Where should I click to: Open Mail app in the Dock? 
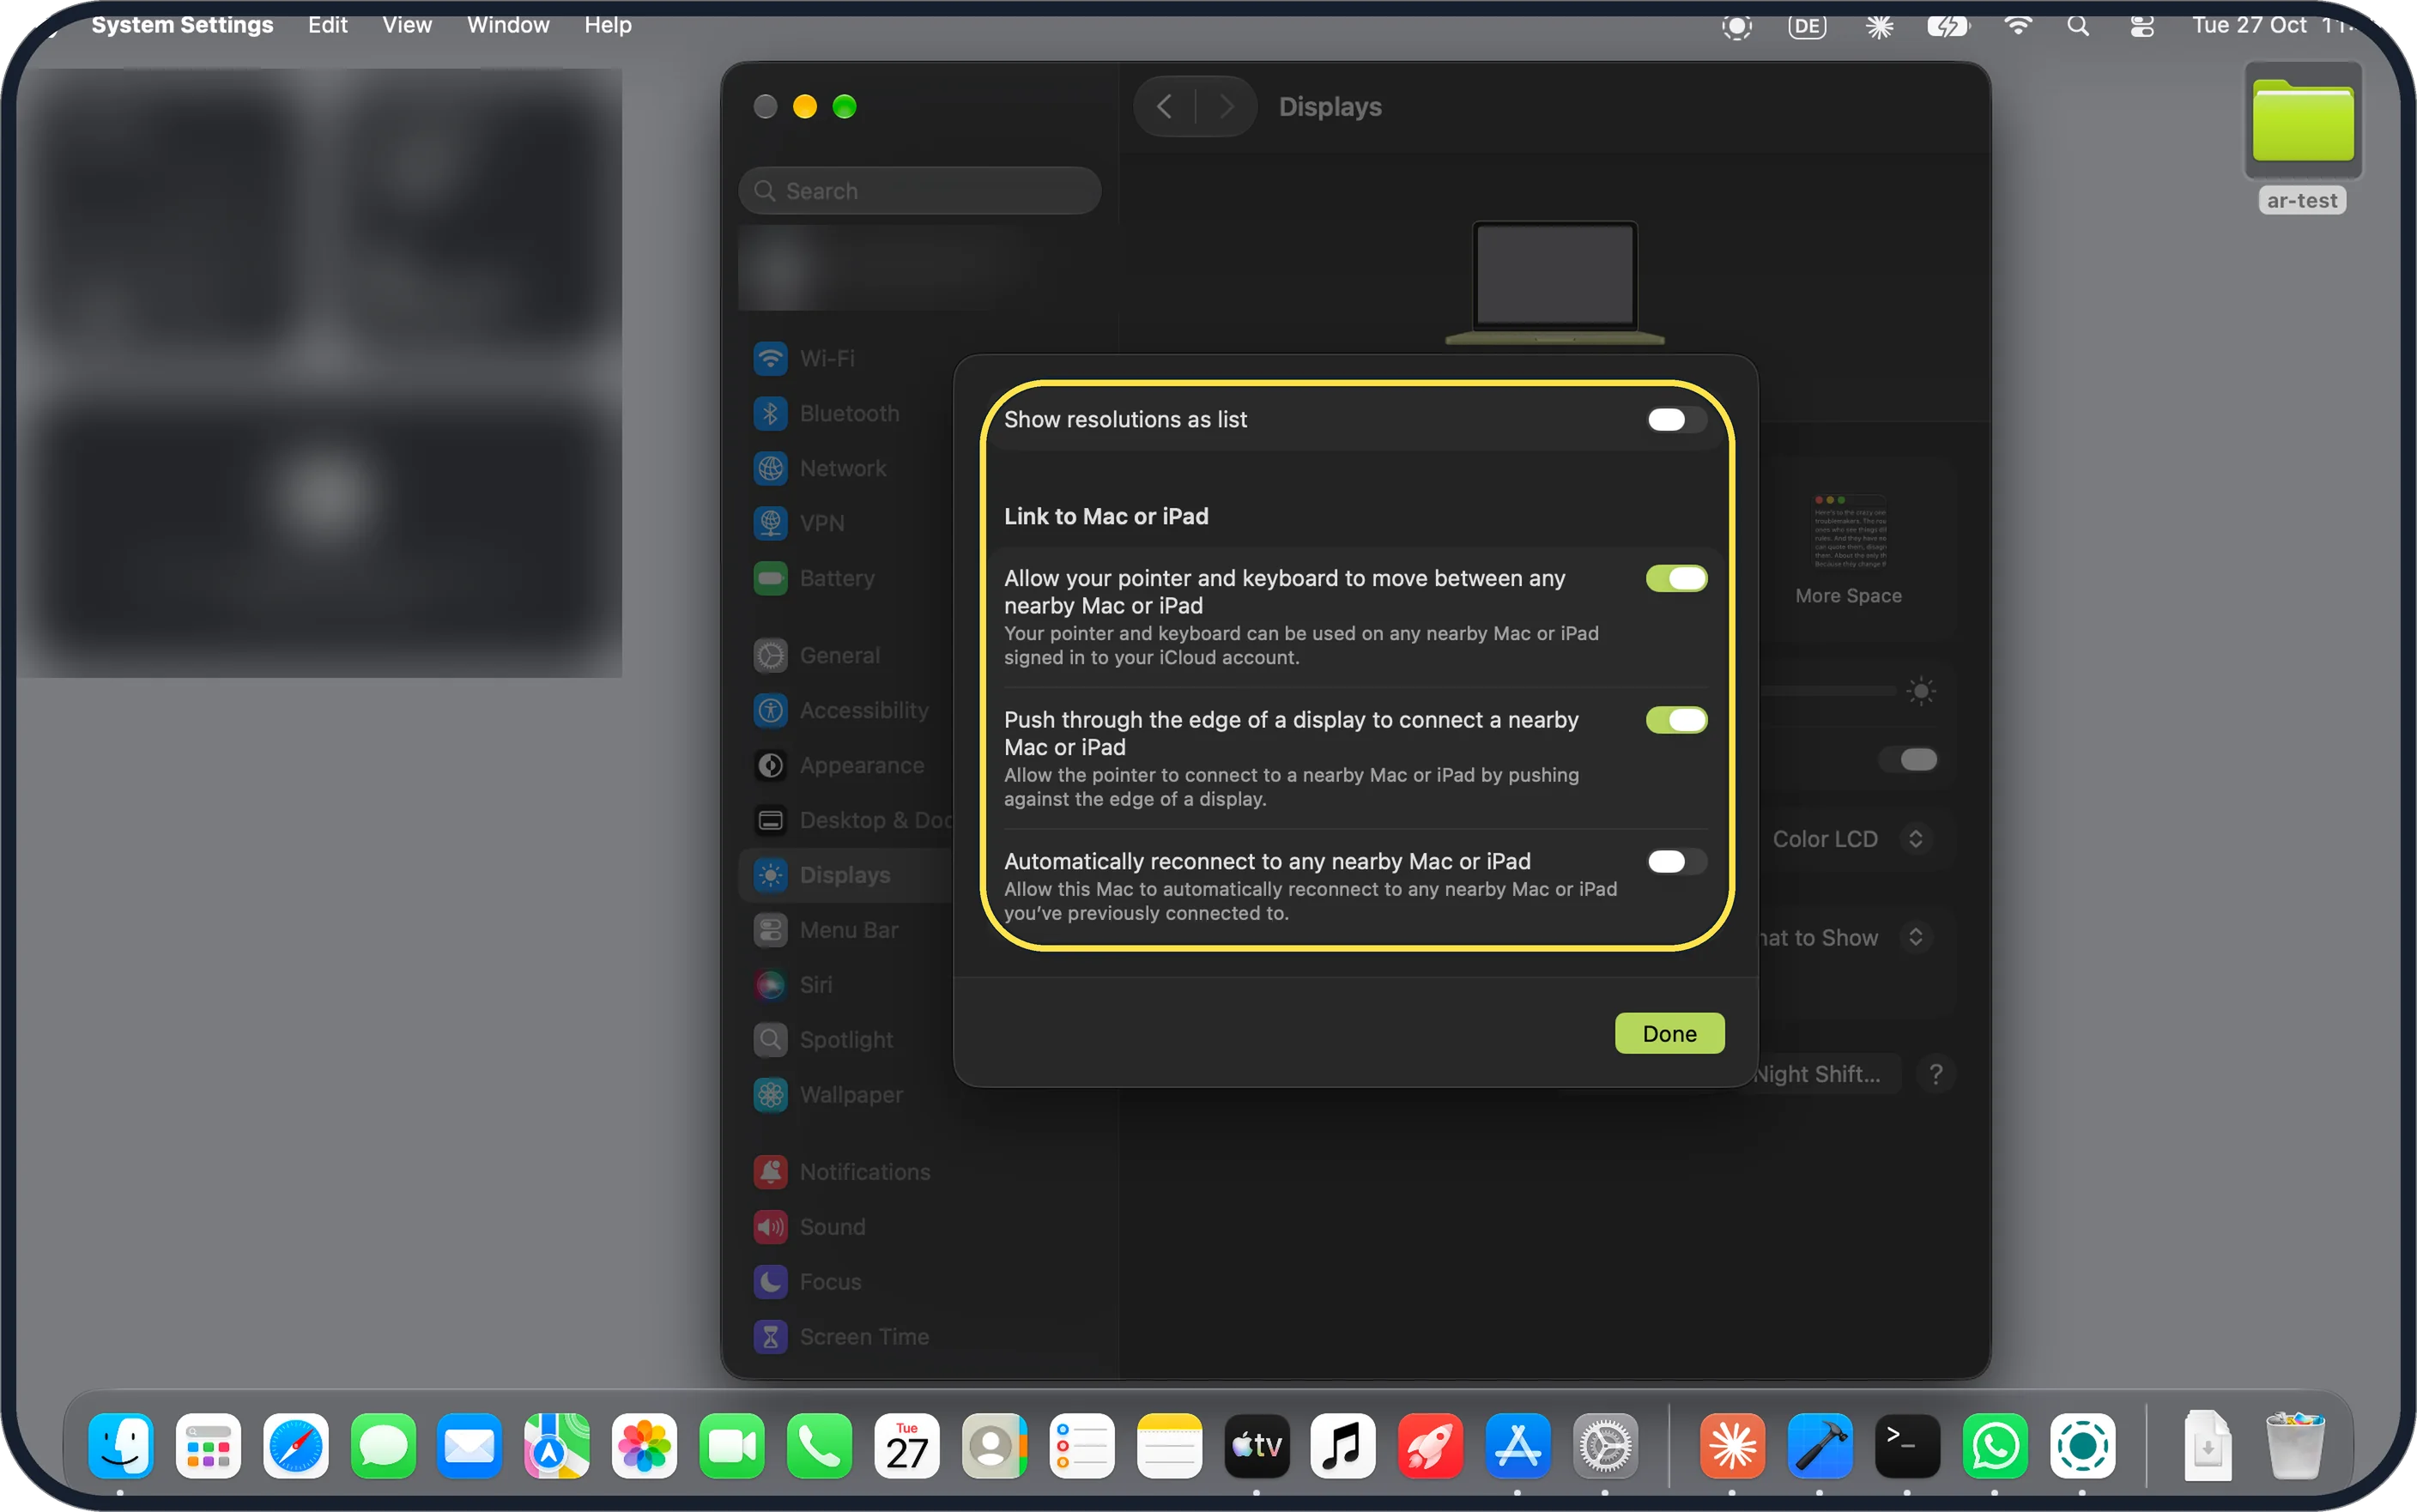(x=470, y=1445)
